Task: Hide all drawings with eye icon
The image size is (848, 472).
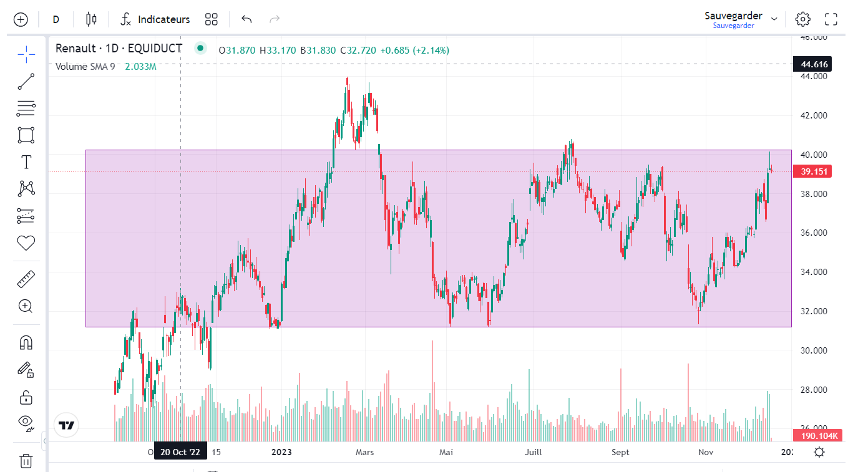Action: (26, 422)
